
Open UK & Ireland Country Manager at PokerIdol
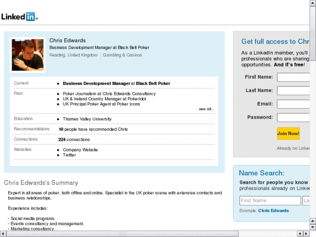[x=104, y=99]
